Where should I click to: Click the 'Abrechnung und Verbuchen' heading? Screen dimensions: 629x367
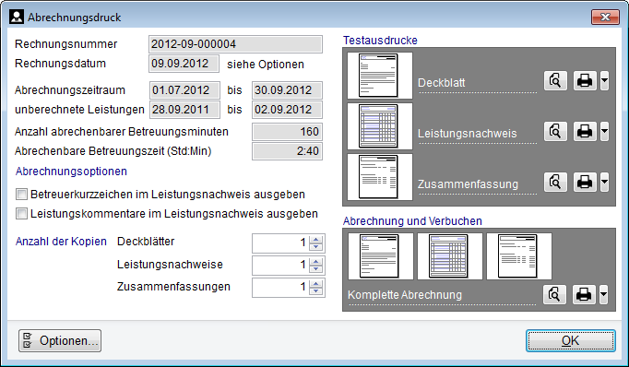[413, 221]
